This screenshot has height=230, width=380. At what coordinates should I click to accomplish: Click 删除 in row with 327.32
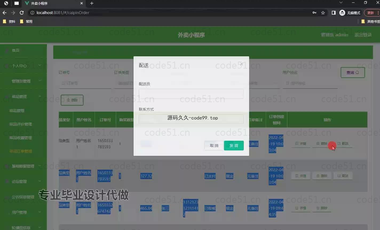[322, 176]
